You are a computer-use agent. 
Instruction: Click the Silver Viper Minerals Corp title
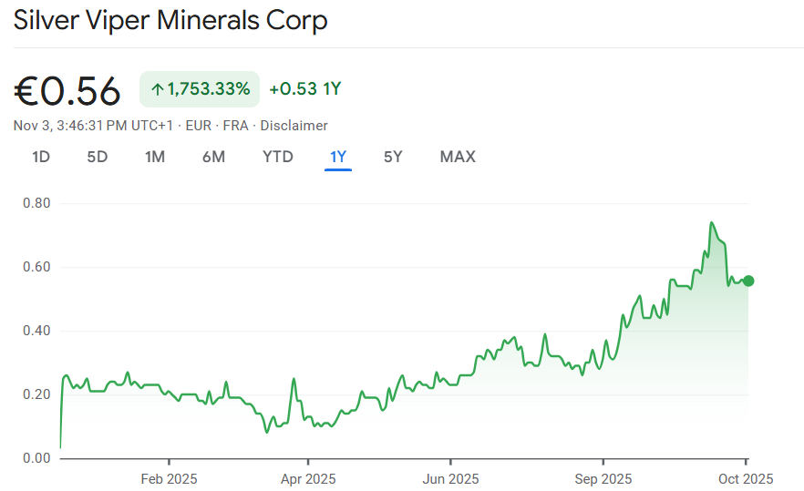tap(170, 20)
